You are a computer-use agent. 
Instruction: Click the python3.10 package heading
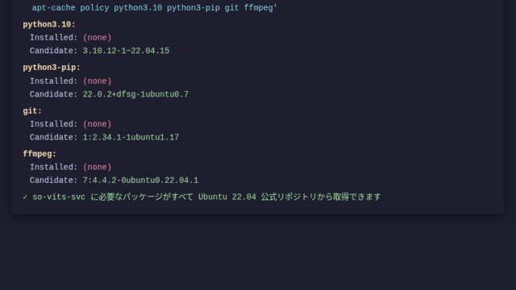click(49, 24)
